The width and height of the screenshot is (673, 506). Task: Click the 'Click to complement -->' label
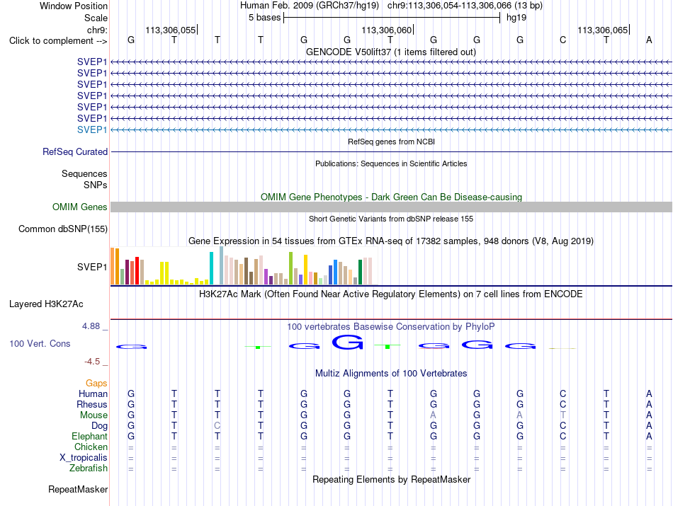[x=58, y=41]
